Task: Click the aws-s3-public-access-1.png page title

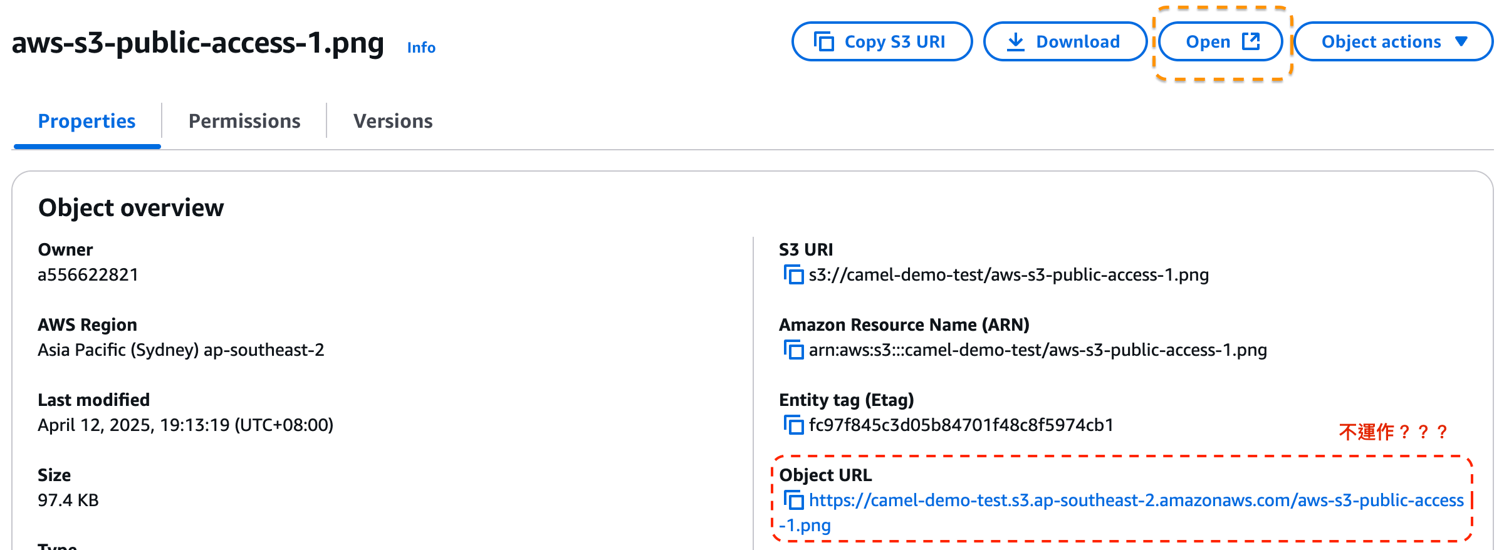Action: [x=198, y=43]
